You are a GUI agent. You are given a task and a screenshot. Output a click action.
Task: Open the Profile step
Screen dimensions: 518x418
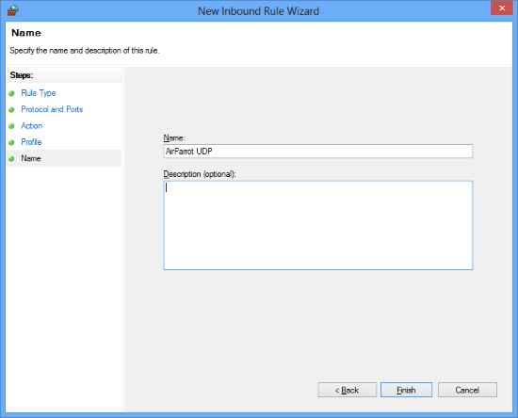tap(31, 142)
